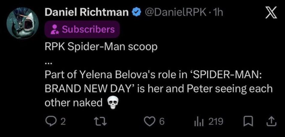Screen dimensions: 285x137
Task: Click the X logo in the corner
Action: pos(271,13)
